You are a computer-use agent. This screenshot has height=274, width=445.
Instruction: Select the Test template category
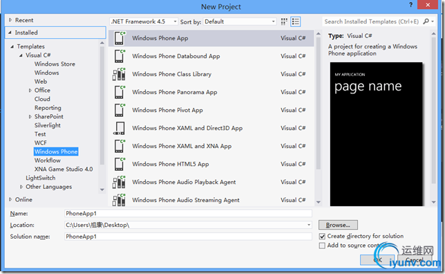coord(40,134)
